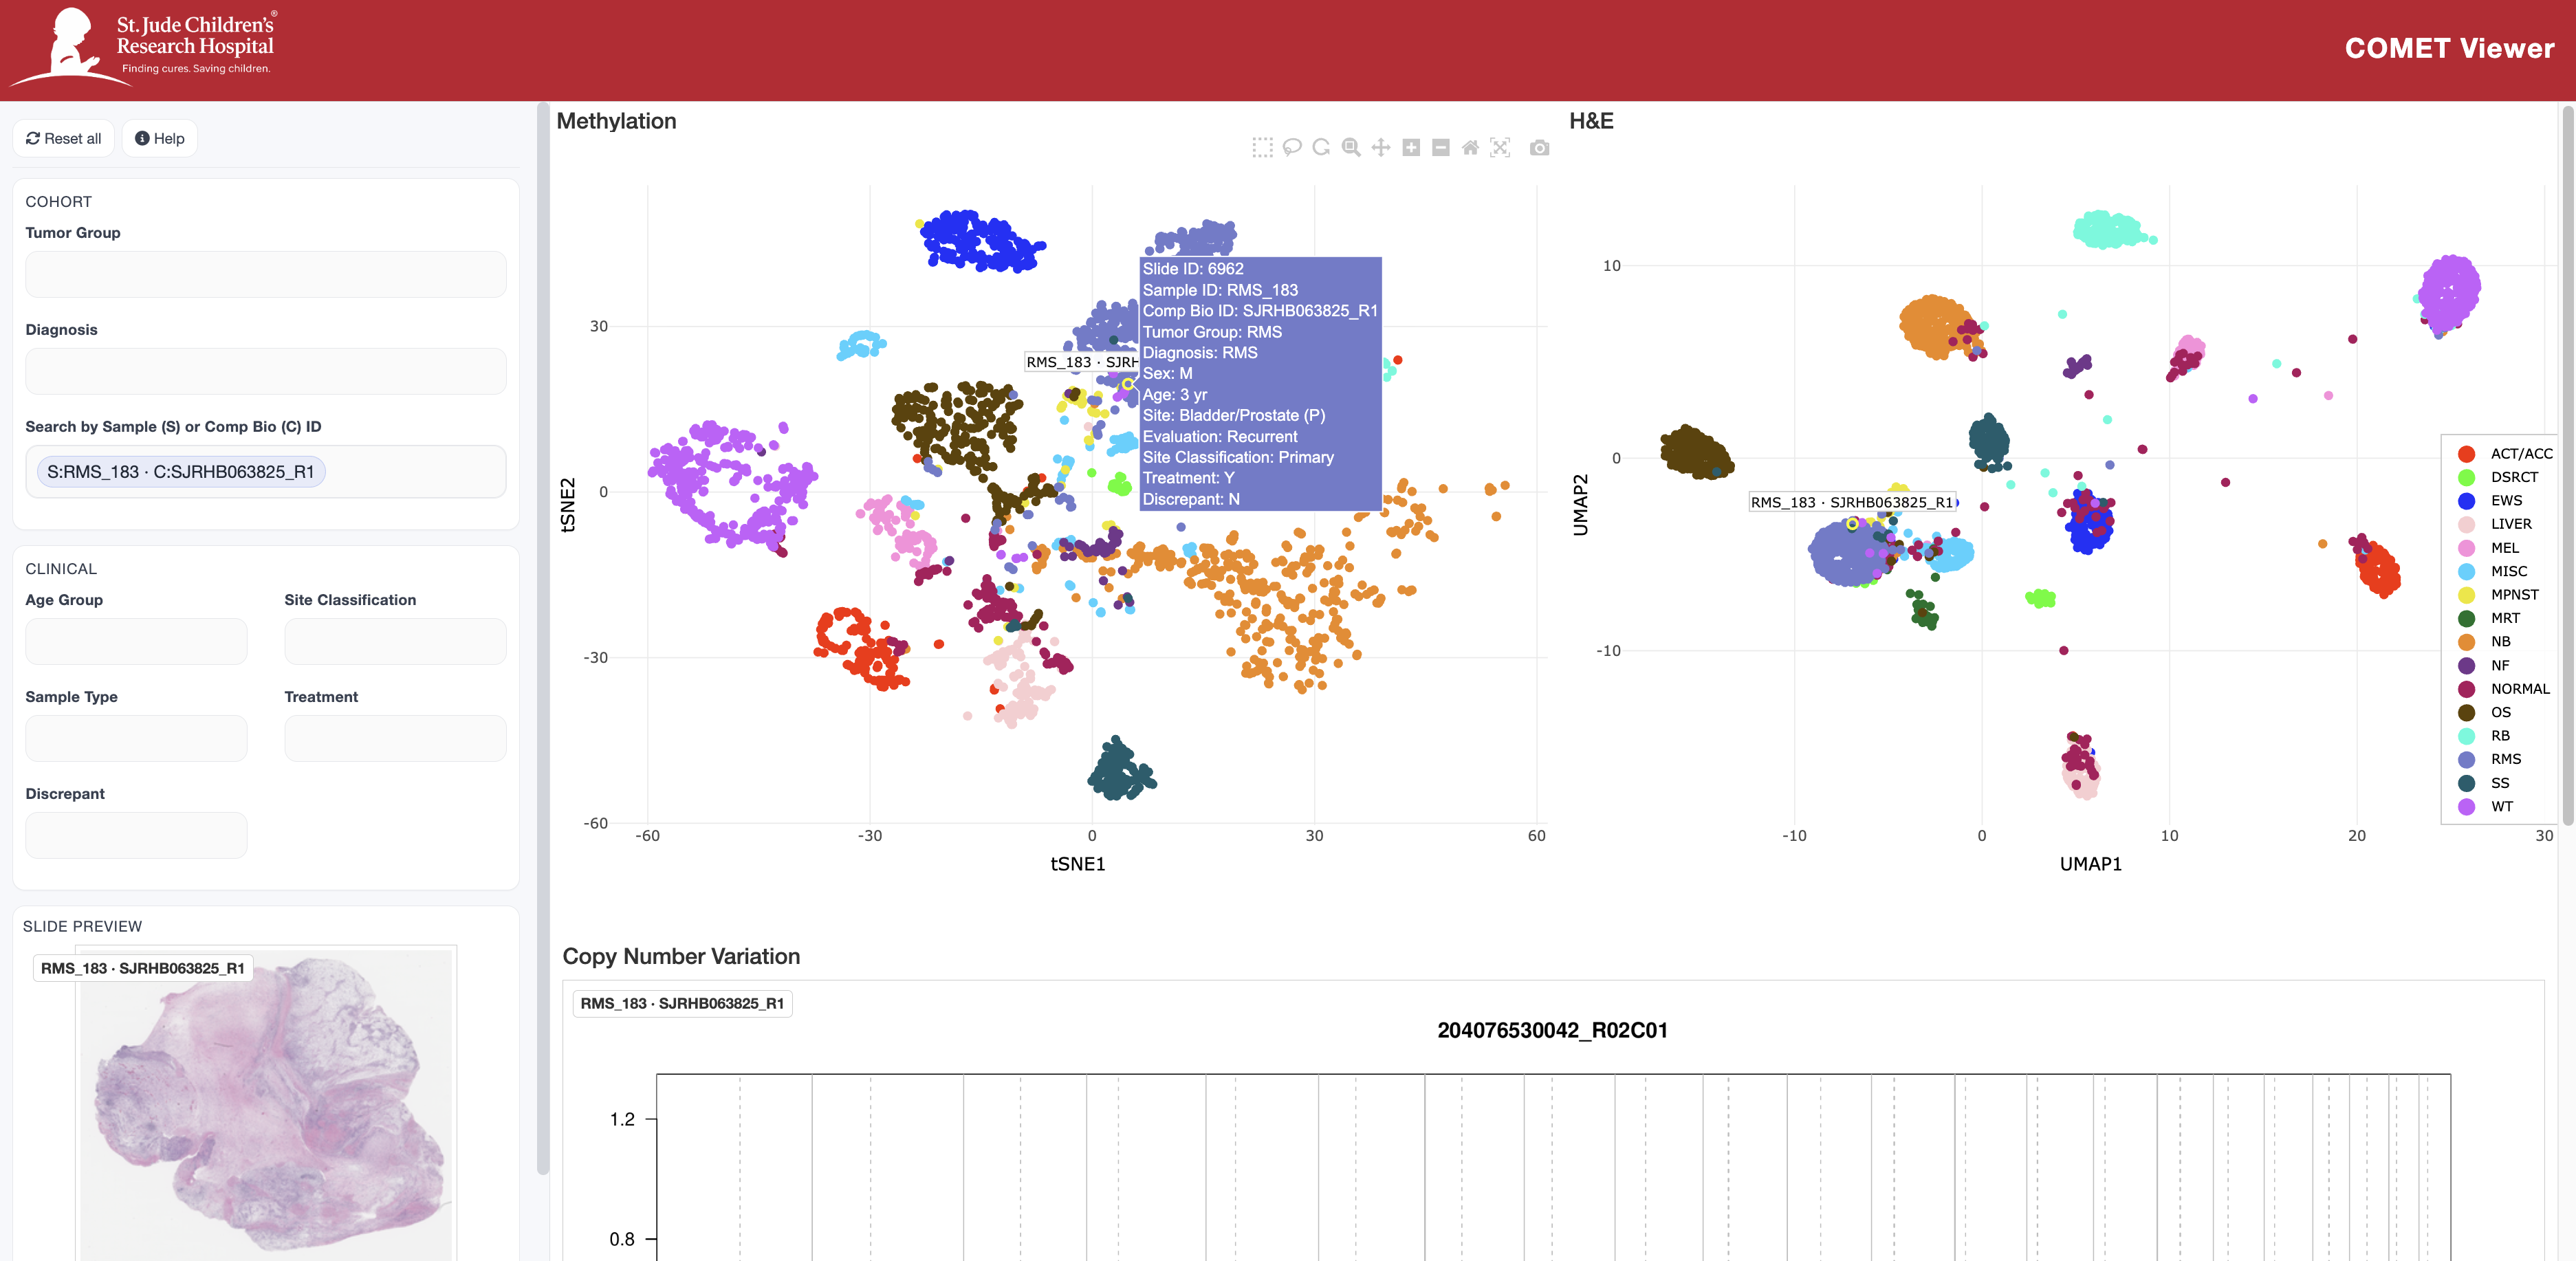This screenshot has width=2576, height=1261.
Task: Open the Tumor Group dropdown
Action: tap(265, 274)
